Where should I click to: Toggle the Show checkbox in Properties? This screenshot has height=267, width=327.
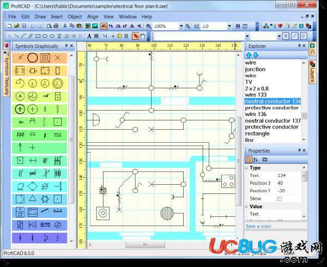[279, 199]
